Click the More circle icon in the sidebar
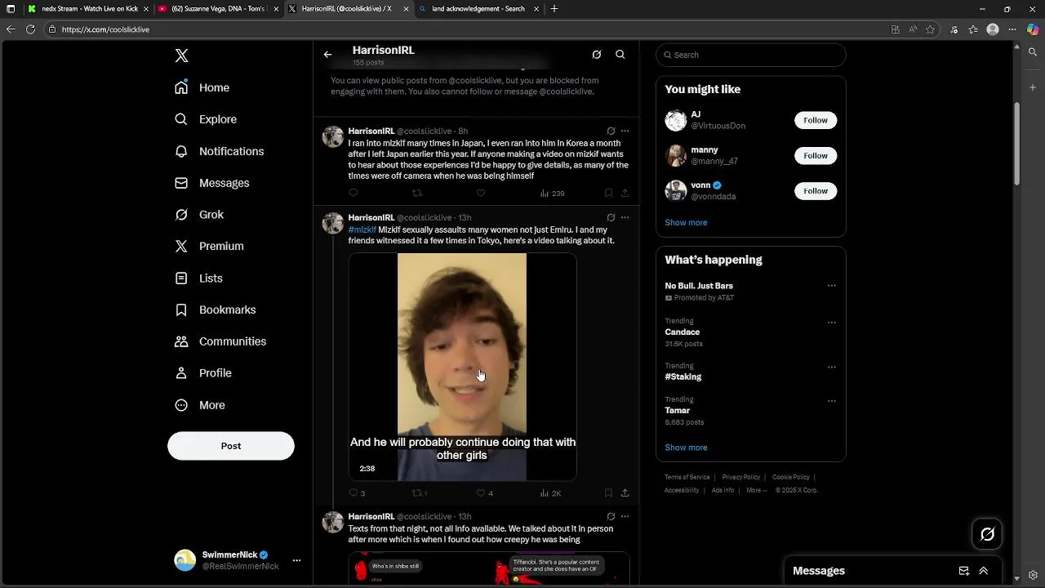The width and height of the screenshot is (1045, 588). point(181,405)
